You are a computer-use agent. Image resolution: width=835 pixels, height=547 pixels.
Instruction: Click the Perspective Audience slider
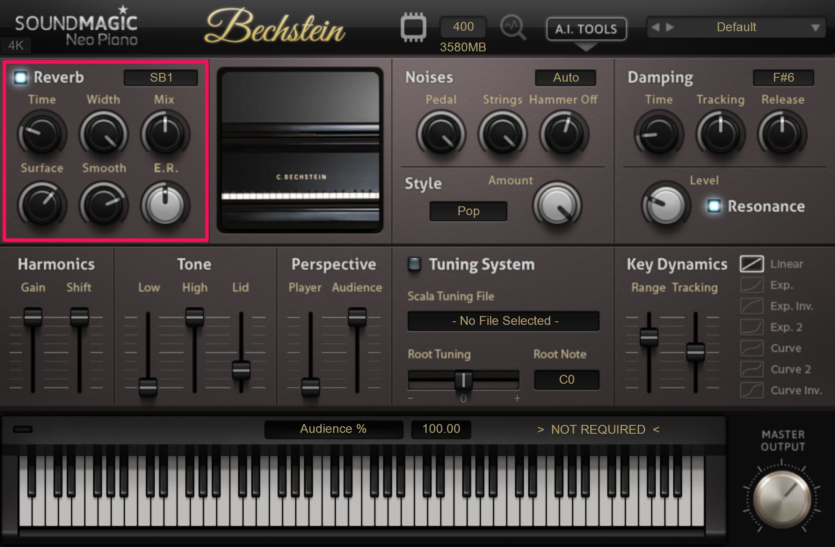(x=357, y=317)
